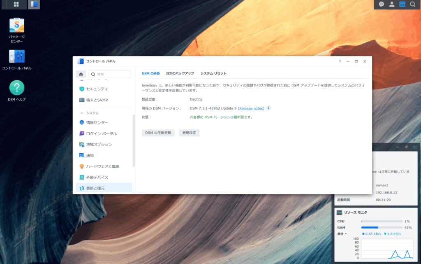Click the info icon beside Release notes
The height and width of the screenshot is (264, 421).
pos(268,108)
